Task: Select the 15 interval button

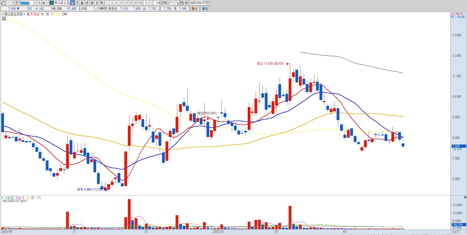Action: tap(126, 3)
